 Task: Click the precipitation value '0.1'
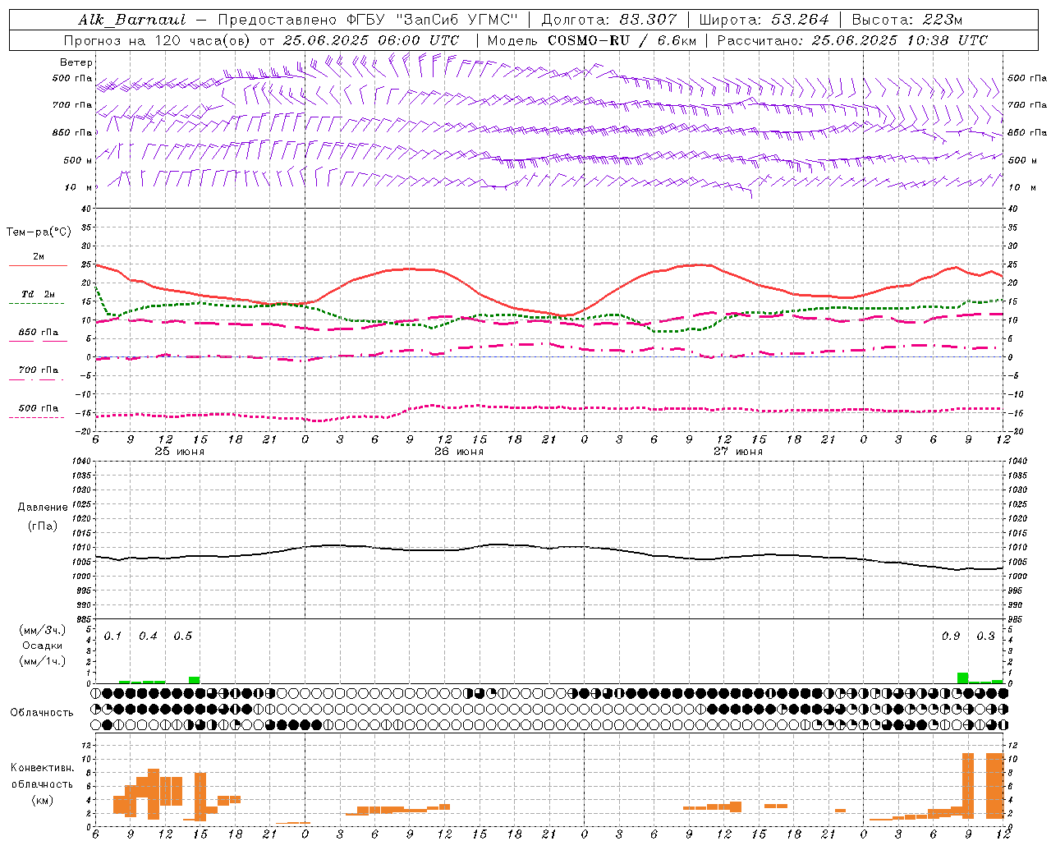click(x=112, y=636)
